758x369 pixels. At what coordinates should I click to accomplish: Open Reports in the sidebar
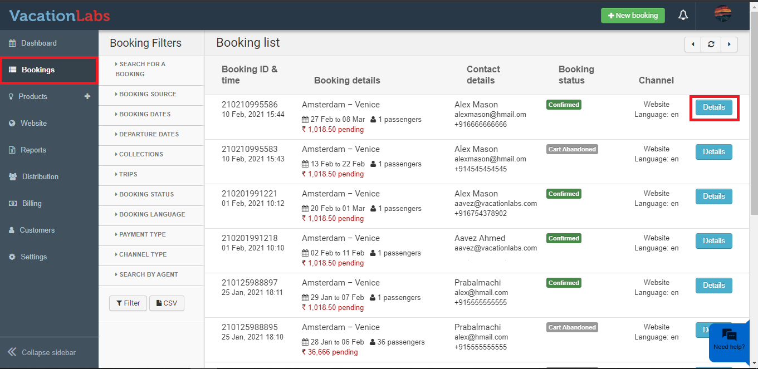point(33,150)
